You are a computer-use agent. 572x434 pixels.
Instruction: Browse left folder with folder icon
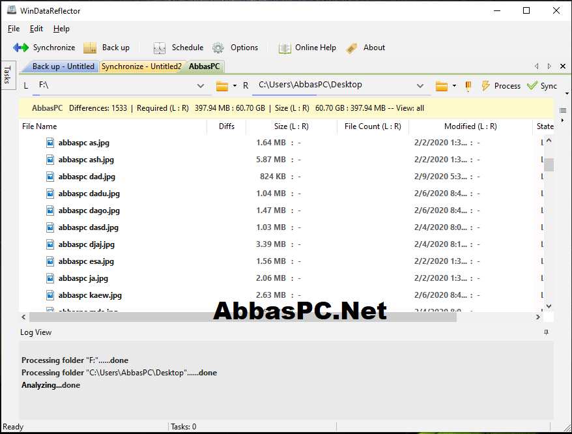(x=222, y=86)
